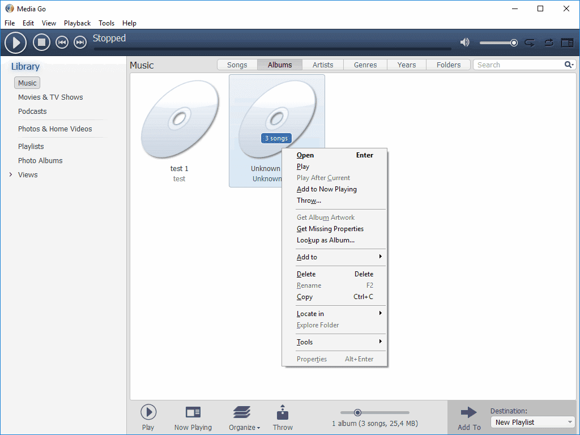This screenshot has height=435, width=580.
Task: Open the Tools menu in the menu bar
Action: 106,23
